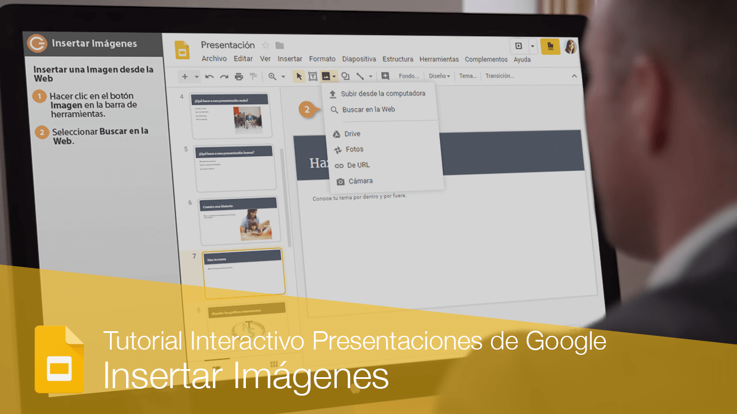Click the Undo arrow in toolbar
The width and height of the screenshot is (737, 414).
point(210,76)
